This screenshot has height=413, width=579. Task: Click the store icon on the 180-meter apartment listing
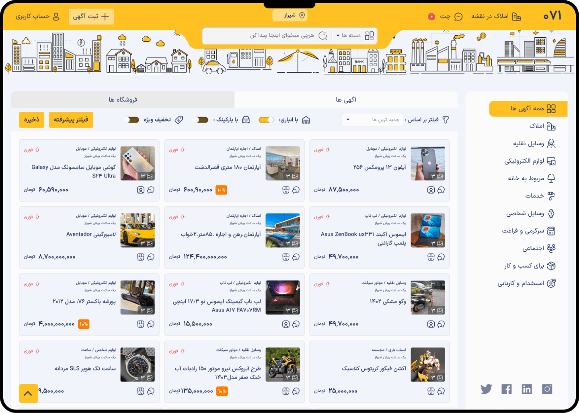point(286,190)
